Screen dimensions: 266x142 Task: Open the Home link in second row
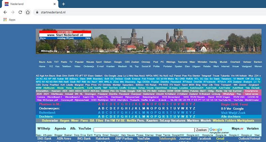pyautogui.click(x=42, y=66)
